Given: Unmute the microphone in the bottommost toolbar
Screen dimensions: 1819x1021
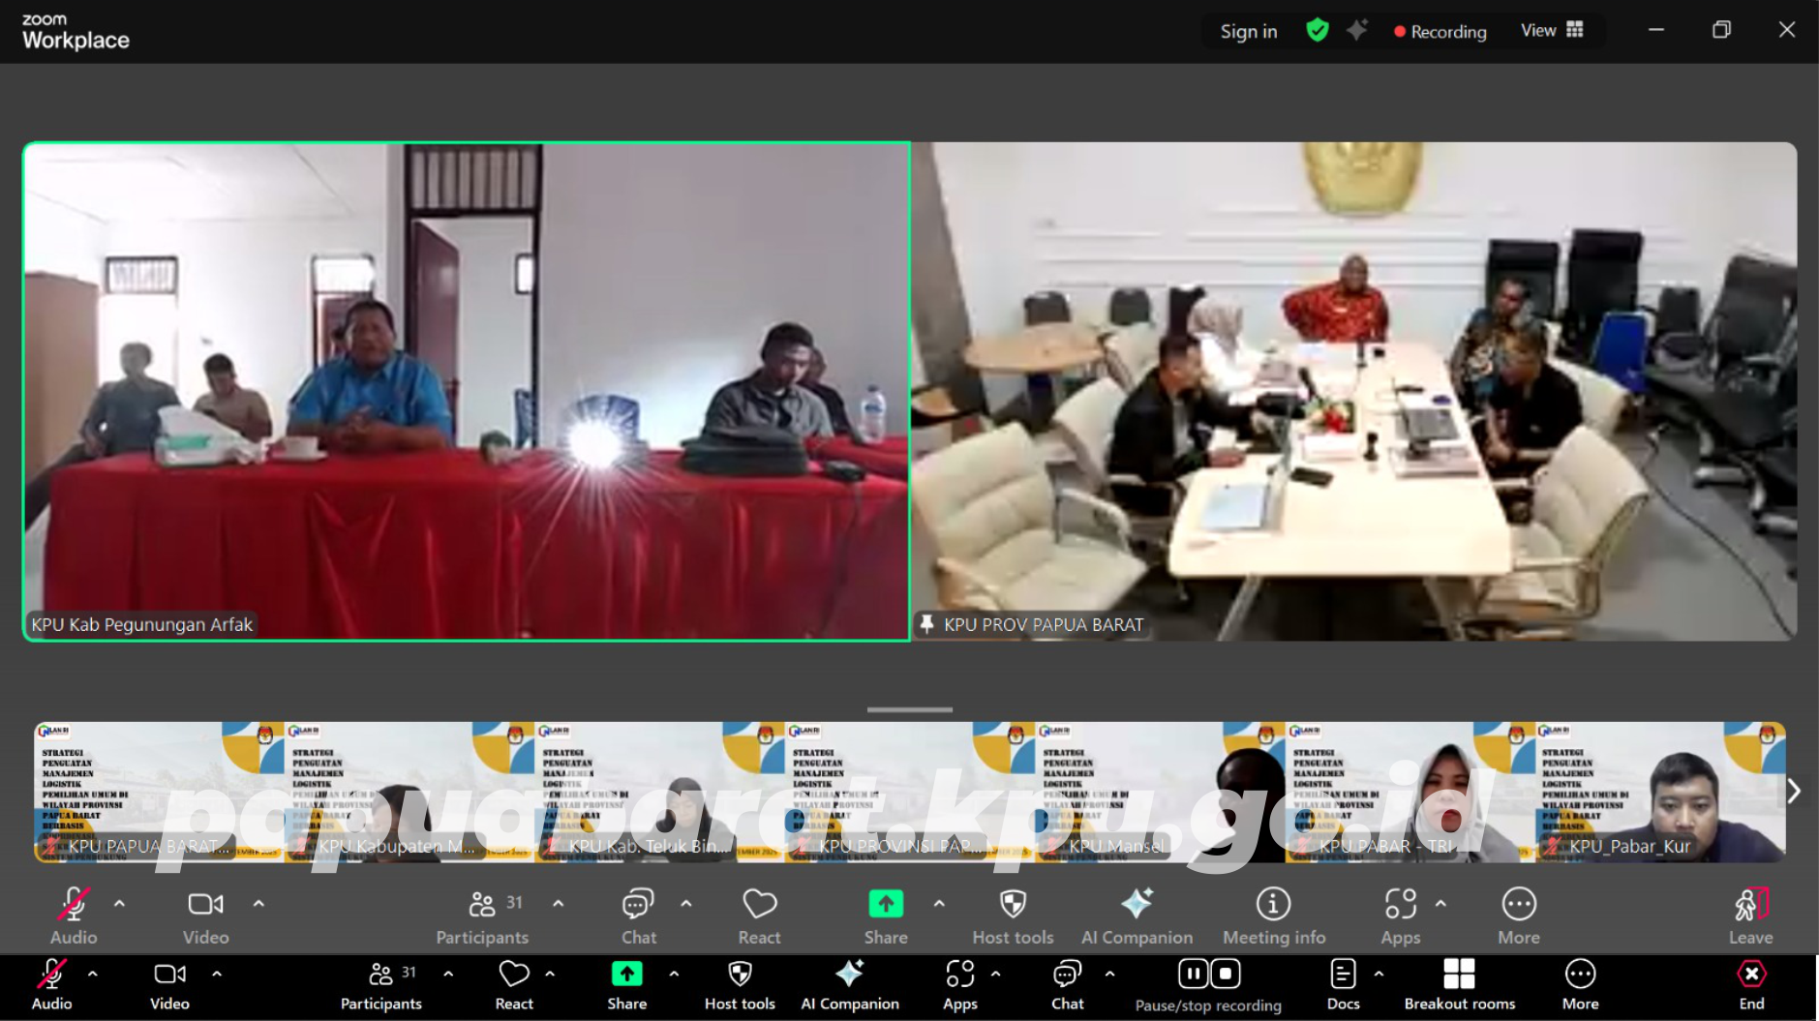Looking at the screenshot, I should pos(51,975).
